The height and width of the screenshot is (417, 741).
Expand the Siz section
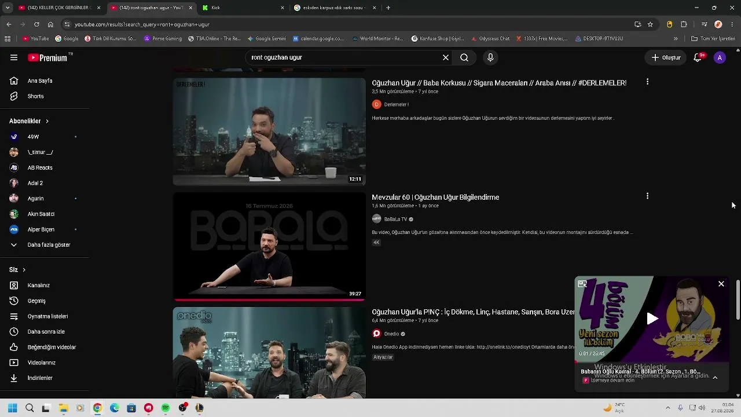(x=17, y=270)
